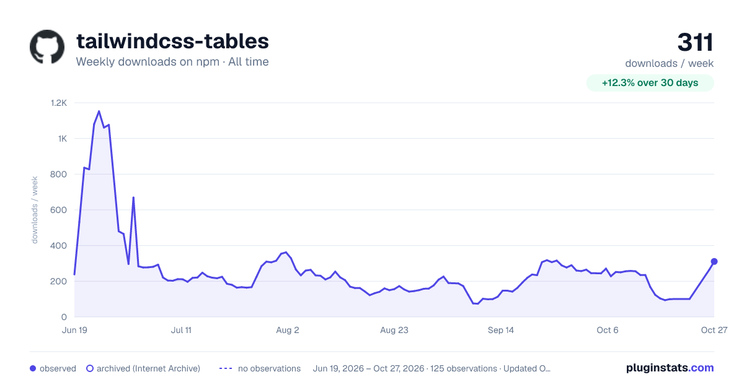This screenshot has height=390, width=744.
Task: Click the Jul 11 x-axis label
Action: (181, 330)
